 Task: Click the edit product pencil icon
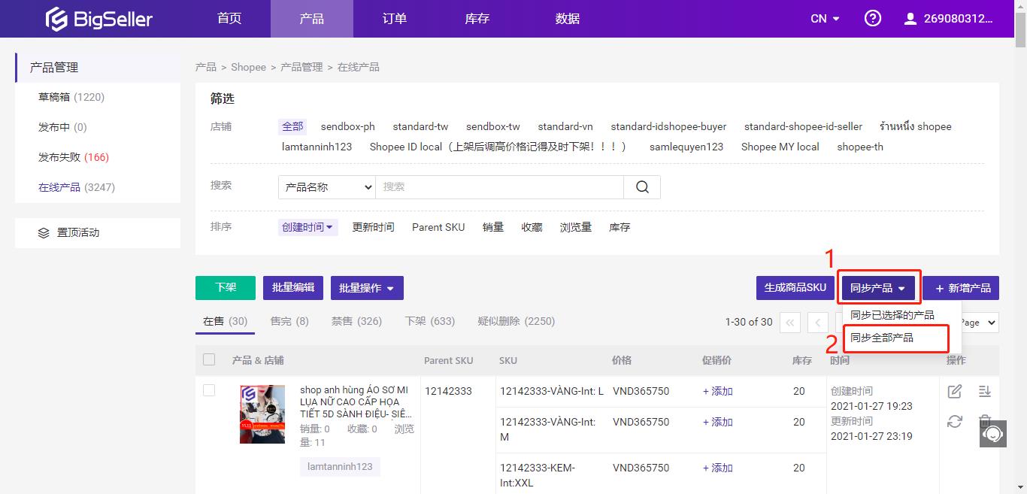click(955, 391)
